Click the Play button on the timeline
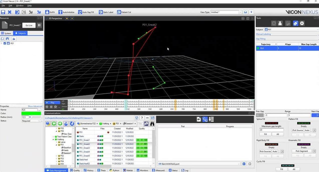 tap(52, 103)
